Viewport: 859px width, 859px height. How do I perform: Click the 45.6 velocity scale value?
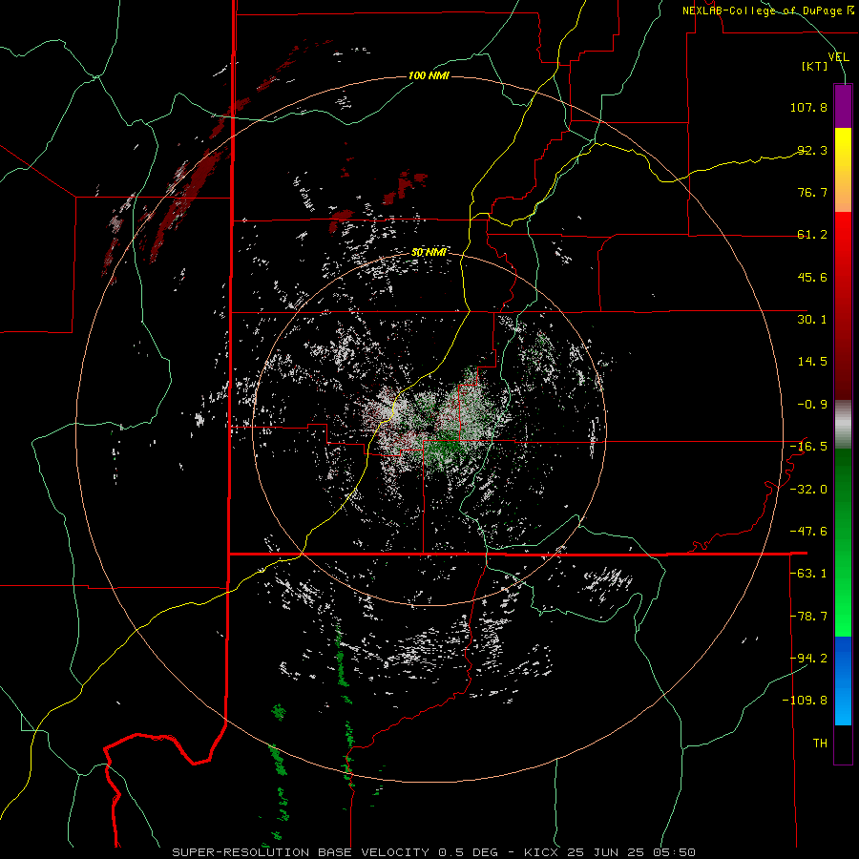(812, 277)
